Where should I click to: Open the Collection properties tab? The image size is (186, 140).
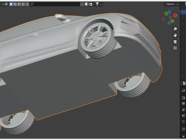183,129
